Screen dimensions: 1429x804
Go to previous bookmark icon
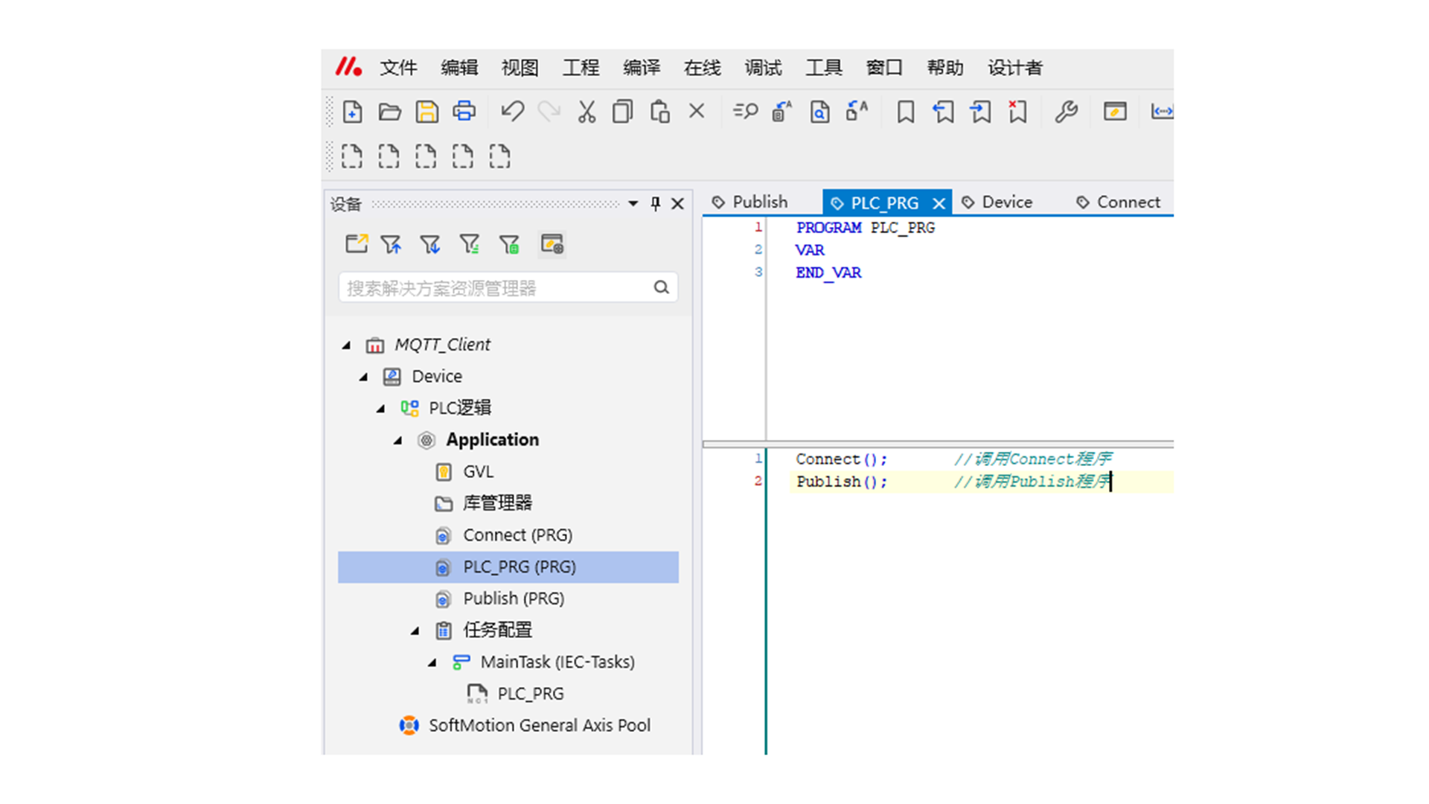[x=943, y=112]
